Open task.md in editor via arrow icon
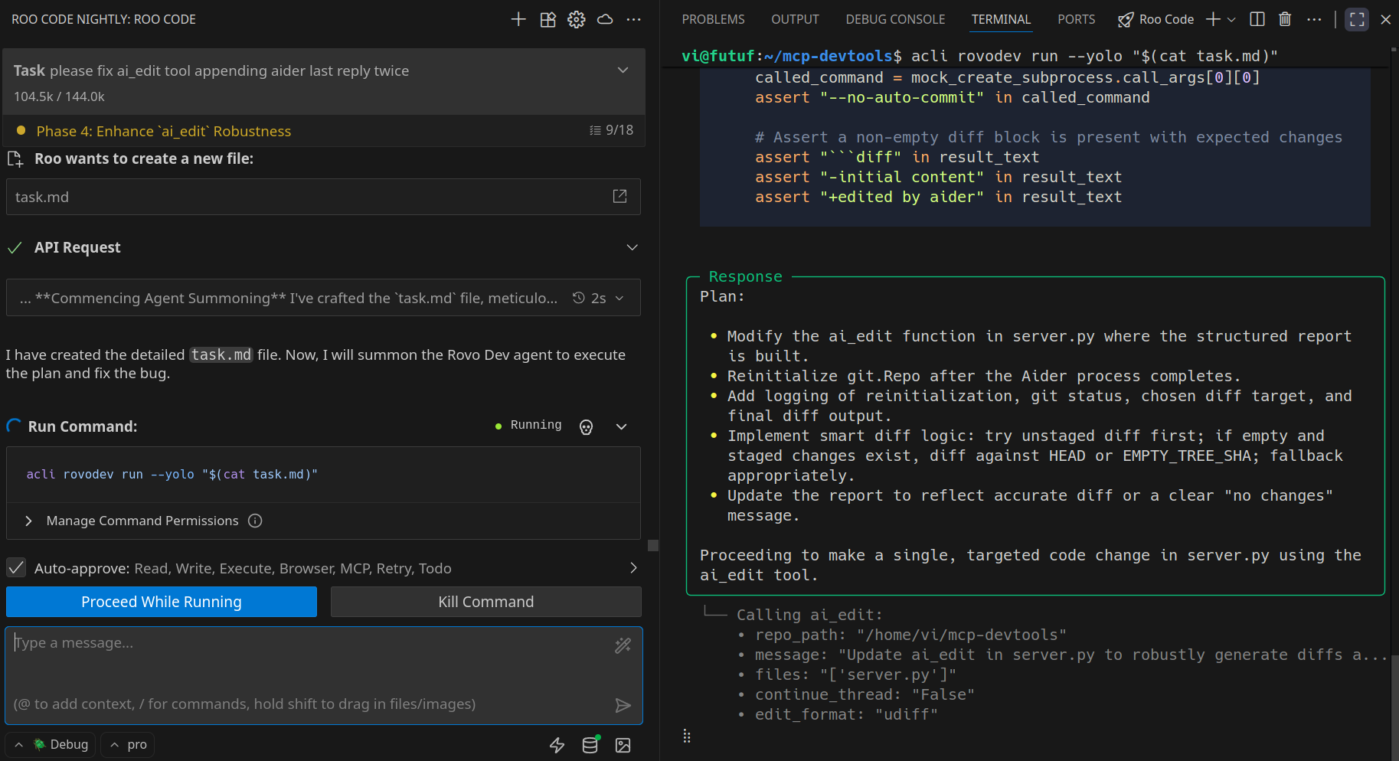Viewport: 1399px width, 761px height. point(619,197)
